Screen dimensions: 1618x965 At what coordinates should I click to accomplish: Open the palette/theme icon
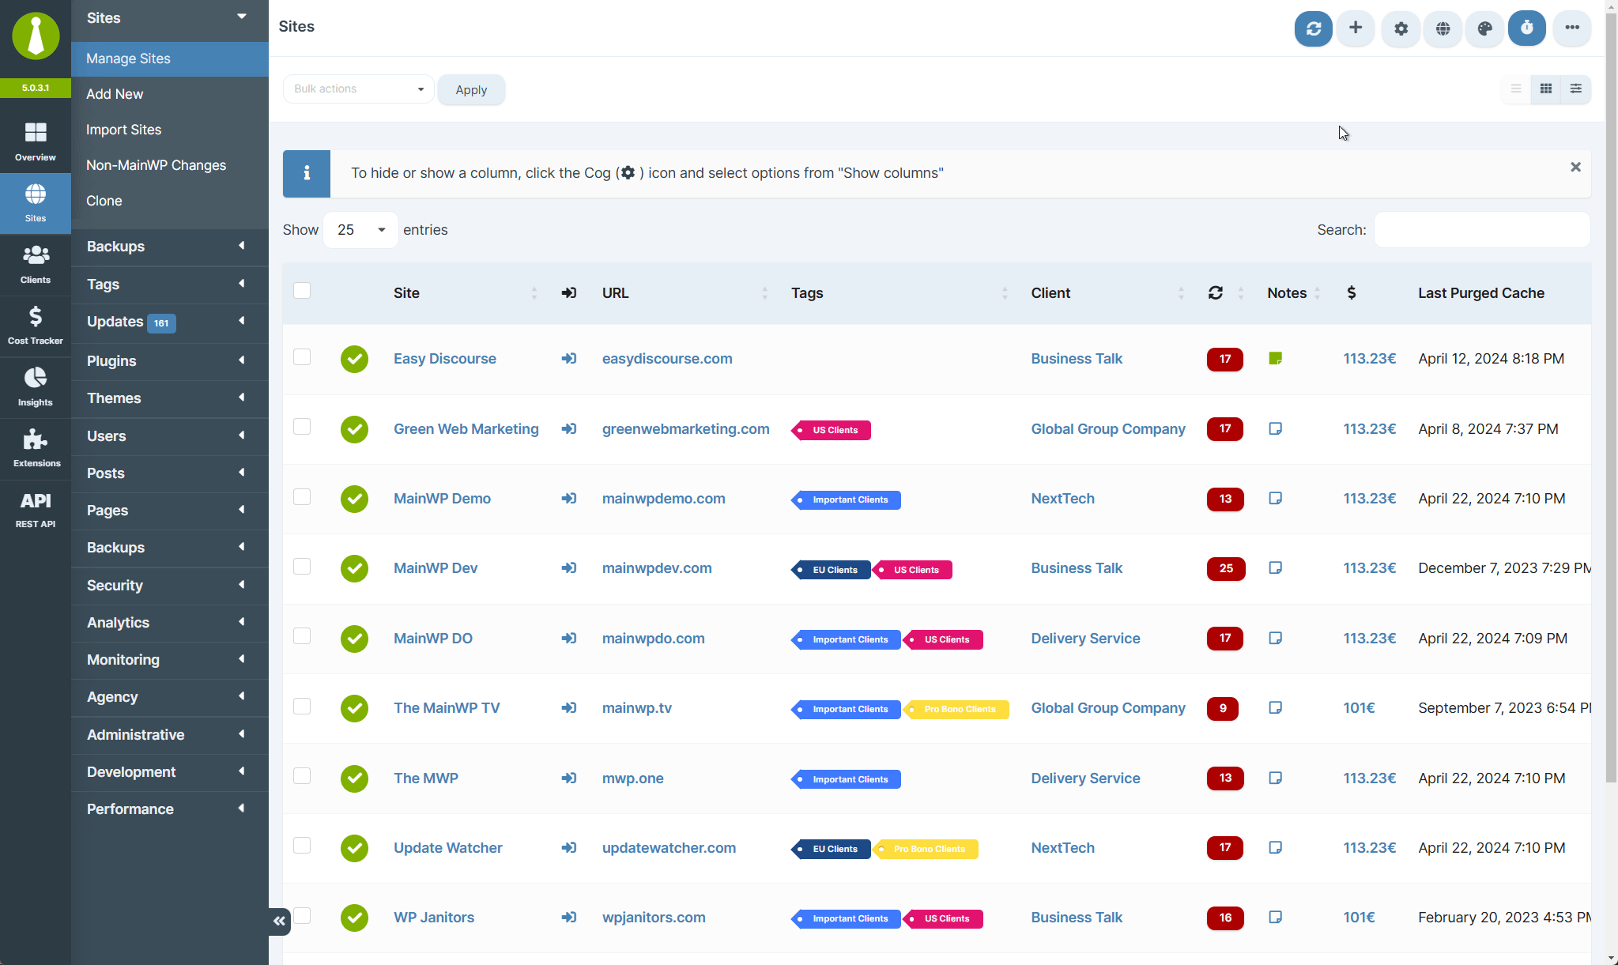(x=1484, y=28)
